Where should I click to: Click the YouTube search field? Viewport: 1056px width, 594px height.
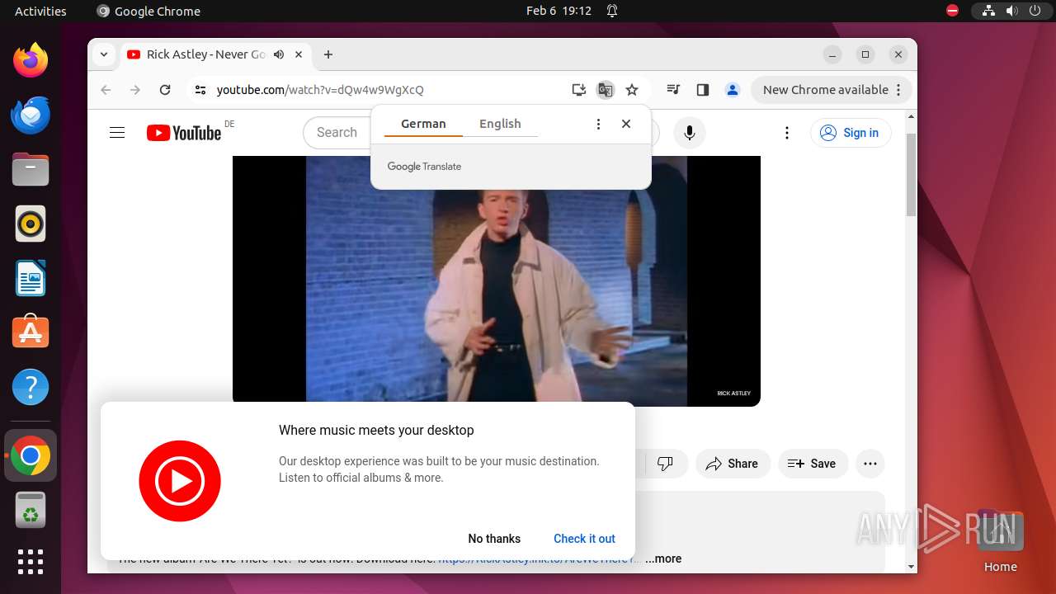click(338, 133)
